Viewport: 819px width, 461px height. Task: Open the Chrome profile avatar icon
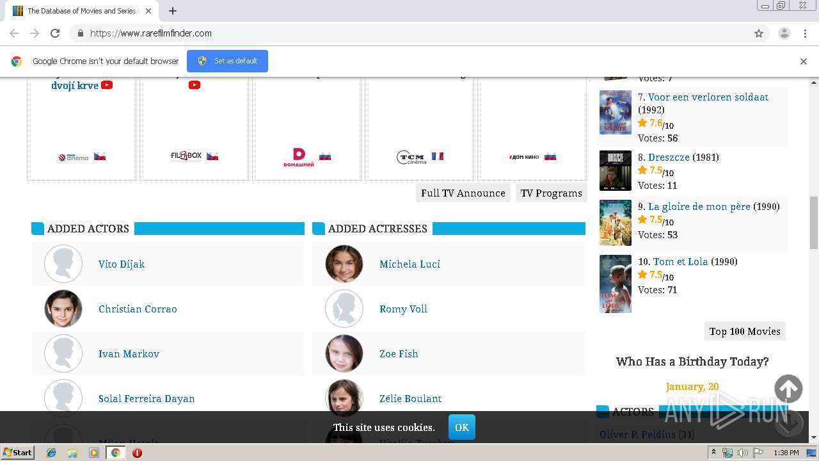784,33
